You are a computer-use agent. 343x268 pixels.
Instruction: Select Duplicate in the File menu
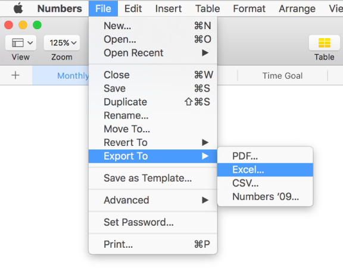[x=153, y=102]
